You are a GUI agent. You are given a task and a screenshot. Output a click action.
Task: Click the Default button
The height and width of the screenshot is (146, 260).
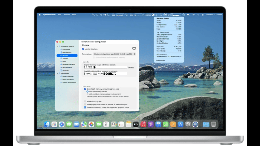[131, 67]
